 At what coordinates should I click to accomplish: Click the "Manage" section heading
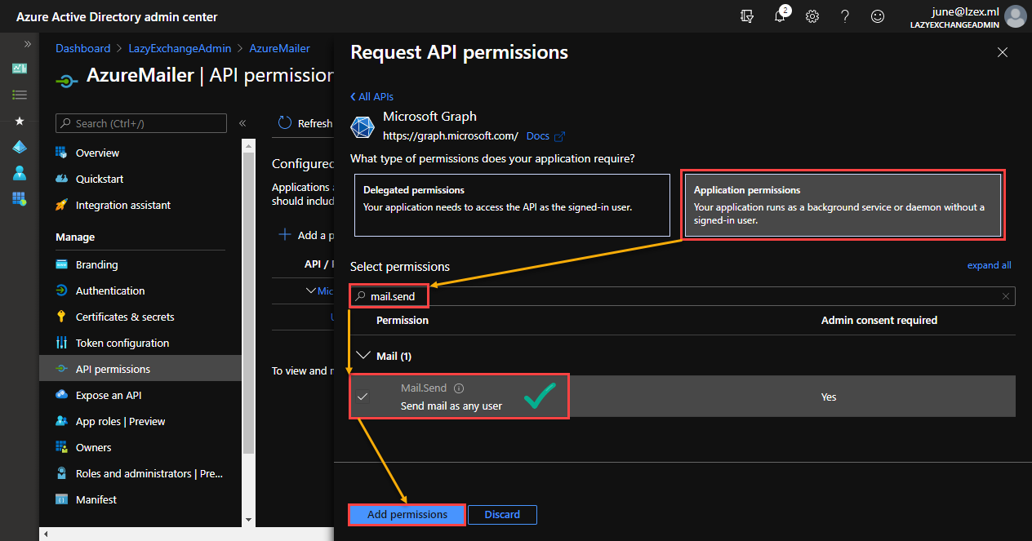tap(75, 237)
